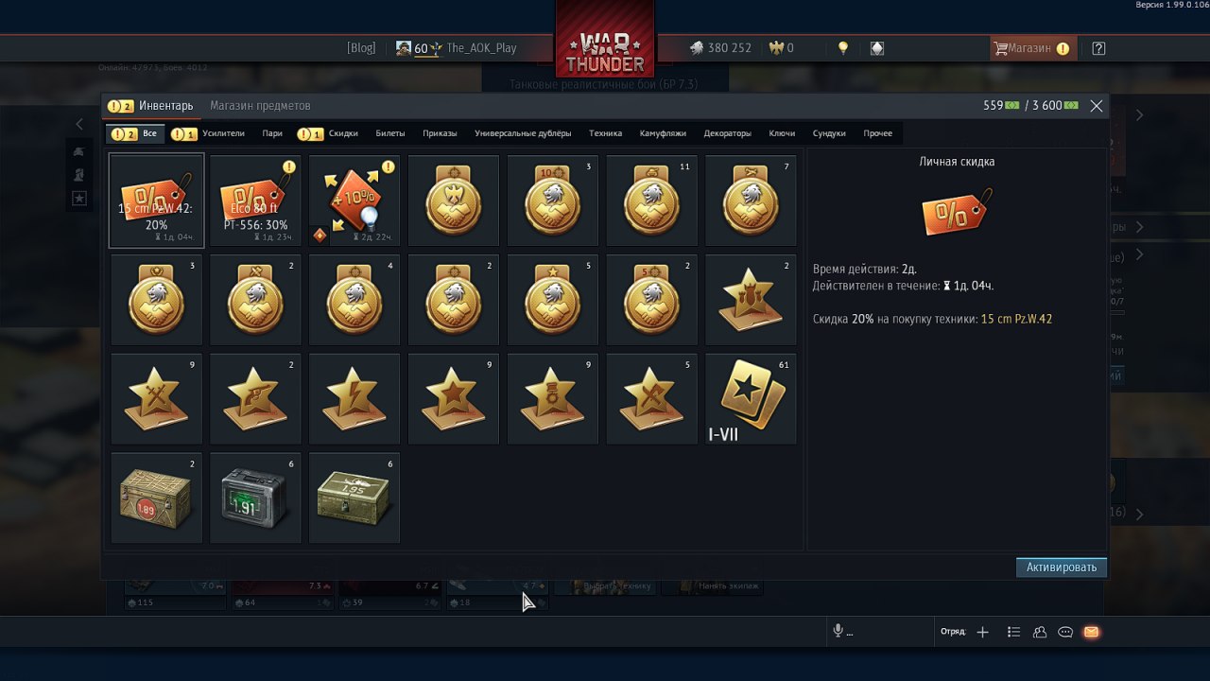This screenshot has height=681, width=1210.
Task: Close the inventory window
Action: tap(1097, 106)
